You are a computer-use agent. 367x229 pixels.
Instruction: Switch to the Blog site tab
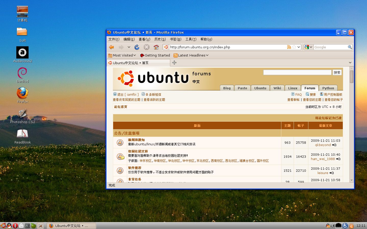[227, 88]
